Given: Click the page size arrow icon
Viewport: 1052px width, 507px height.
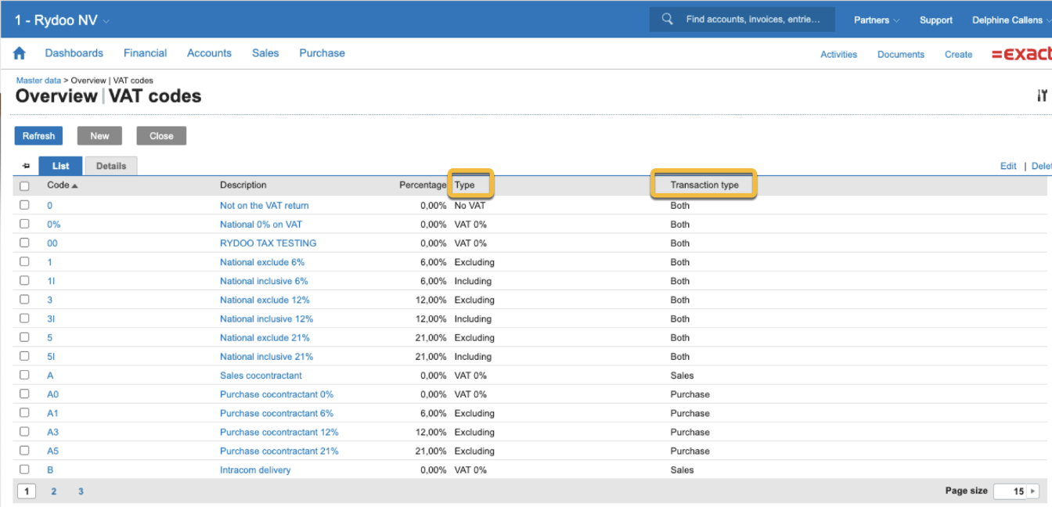Looking at the screenshot, I should (1033, 491).
